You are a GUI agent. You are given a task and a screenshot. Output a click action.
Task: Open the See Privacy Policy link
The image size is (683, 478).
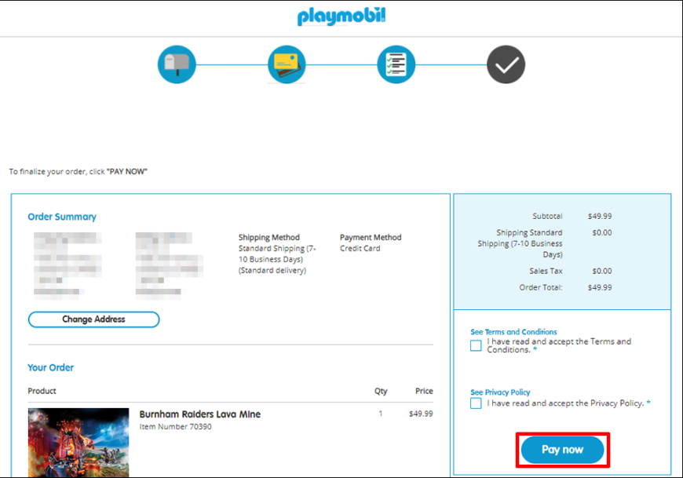click(500, 392)
